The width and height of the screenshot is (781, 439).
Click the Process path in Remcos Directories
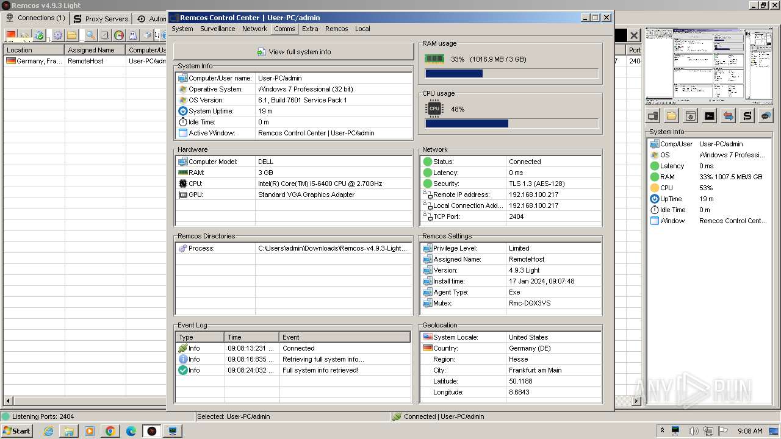coord(333,248)
